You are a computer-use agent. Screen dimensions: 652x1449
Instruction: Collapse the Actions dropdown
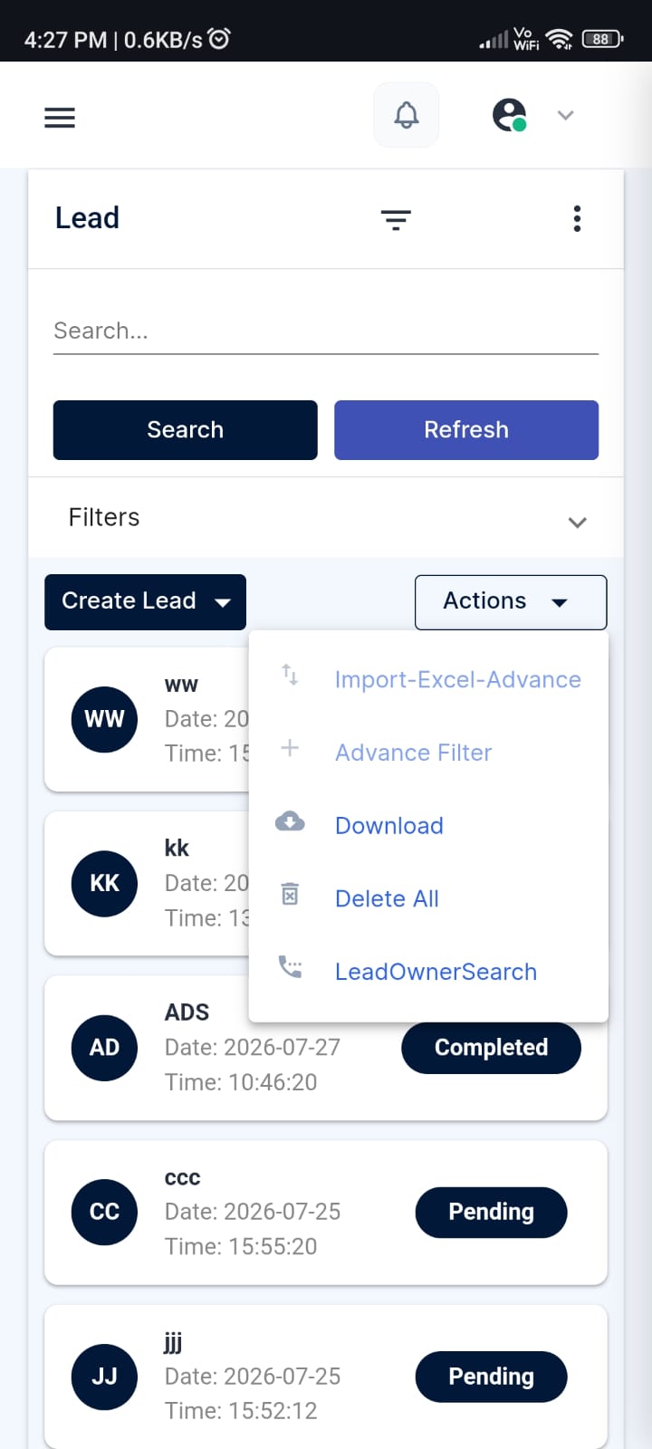tap(511, 602)
